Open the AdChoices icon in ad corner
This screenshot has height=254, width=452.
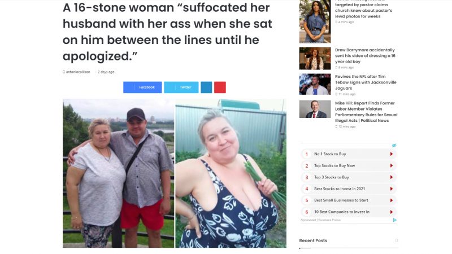pyautogui.click(x=394, y=146)
